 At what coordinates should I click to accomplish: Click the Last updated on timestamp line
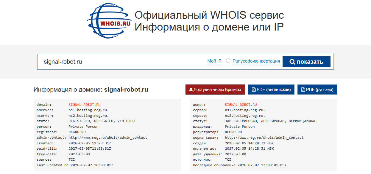pyautogui.click(x=75, y=165)
